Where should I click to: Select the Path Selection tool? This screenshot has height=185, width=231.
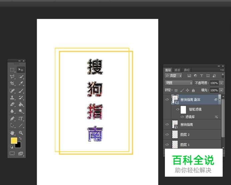pyautogui.click(x=12, y=125)
